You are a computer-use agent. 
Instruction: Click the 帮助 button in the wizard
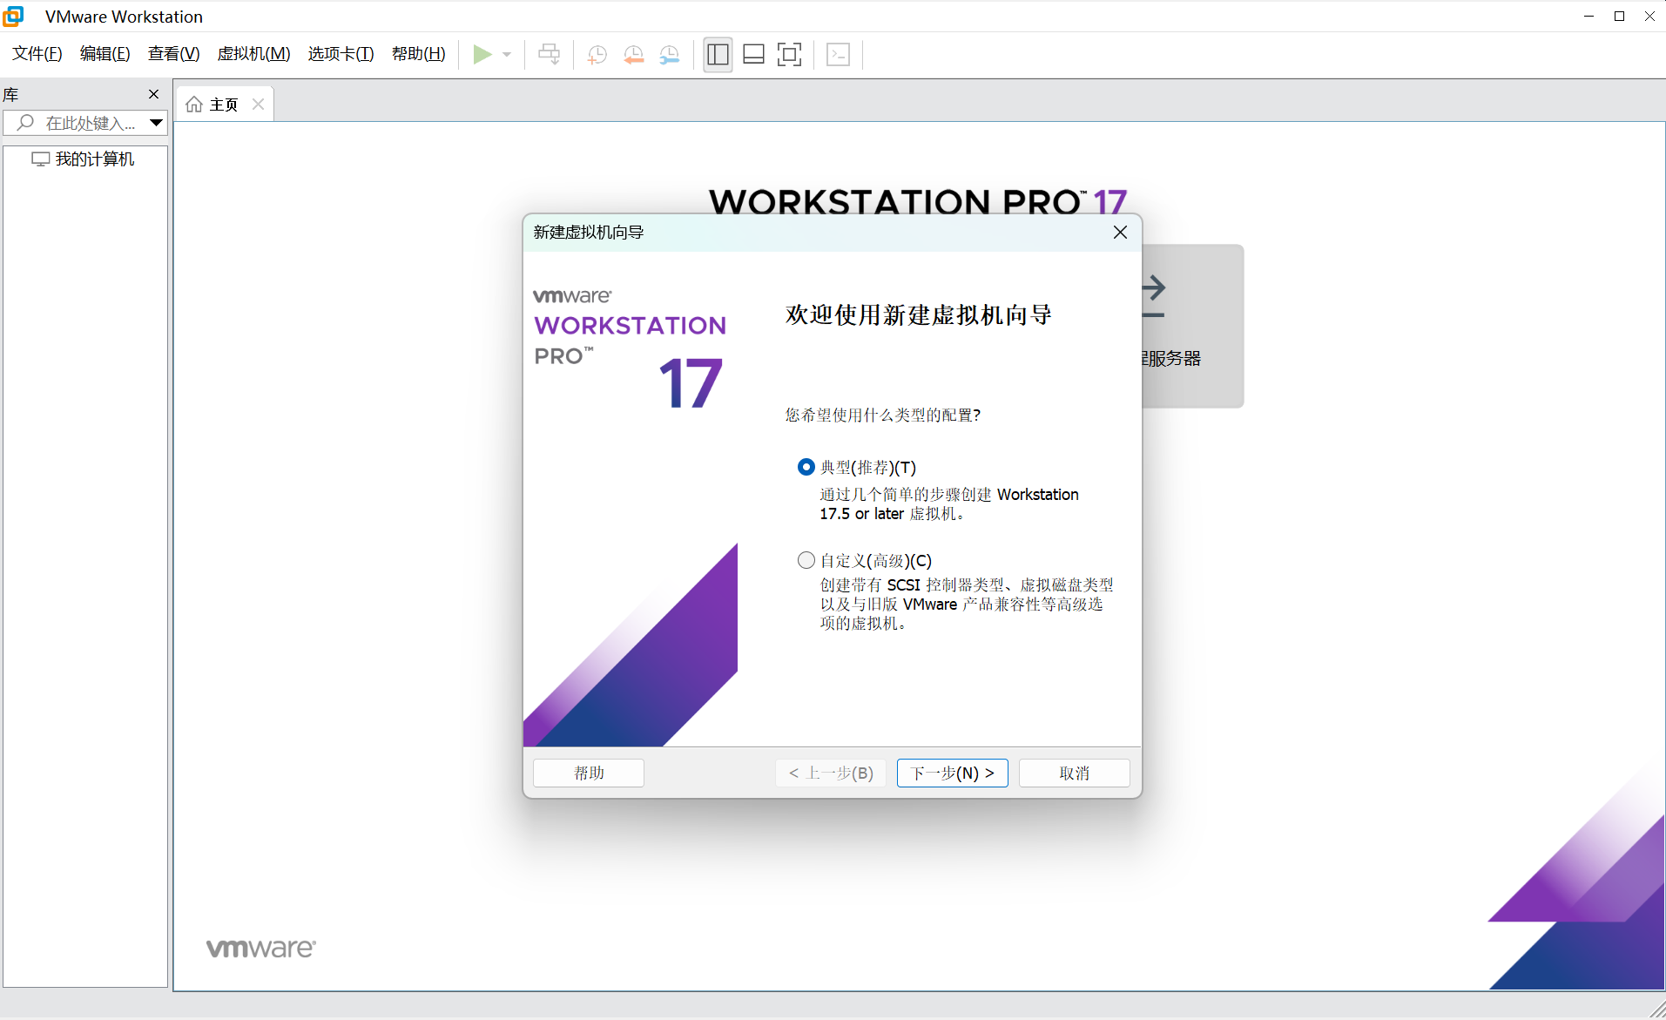coord(589,773)
